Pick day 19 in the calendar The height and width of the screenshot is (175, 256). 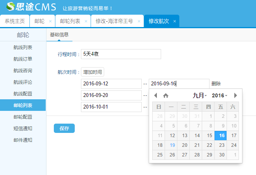pyautogui.click(x=172, y=145)
